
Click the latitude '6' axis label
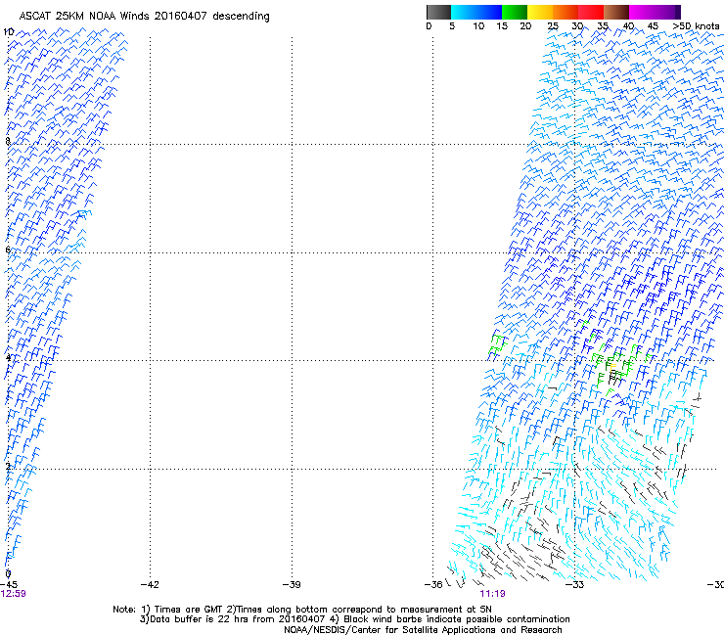[8, 250]
